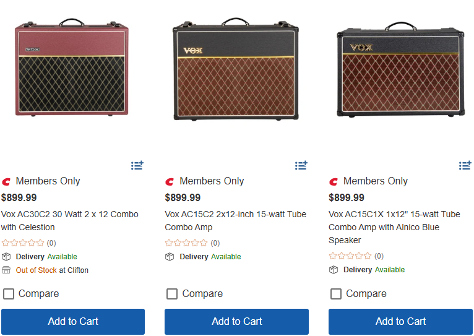This screenshot has height=336, width=474.
Task: Open Vox AC15C2 2x12-inch Tube Combo link
Action: pos(235,220)
